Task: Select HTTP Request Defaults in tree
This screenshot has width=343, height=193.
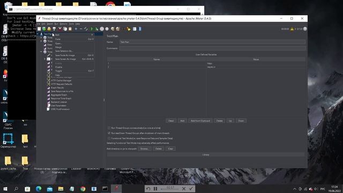Action: (x=62, y=84)
